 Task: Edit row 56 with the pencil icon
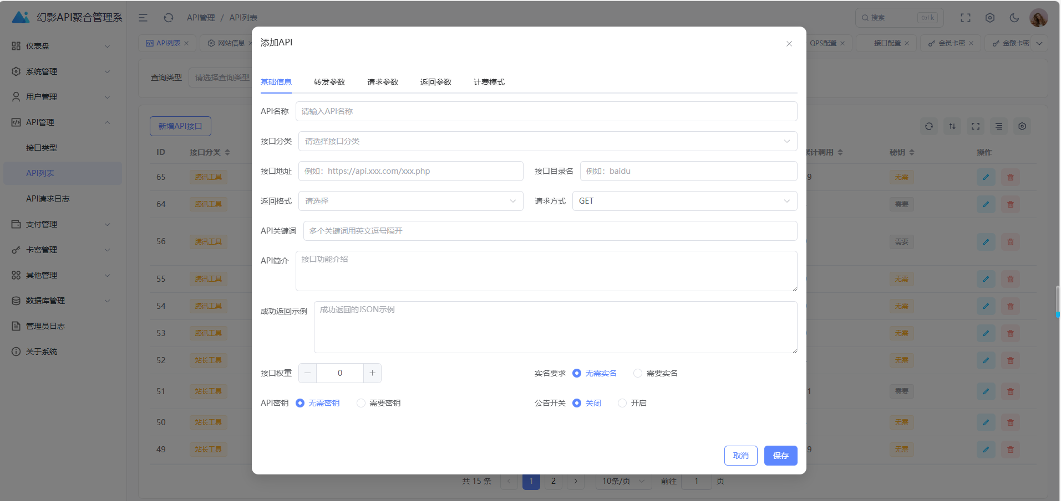point(986,242)
